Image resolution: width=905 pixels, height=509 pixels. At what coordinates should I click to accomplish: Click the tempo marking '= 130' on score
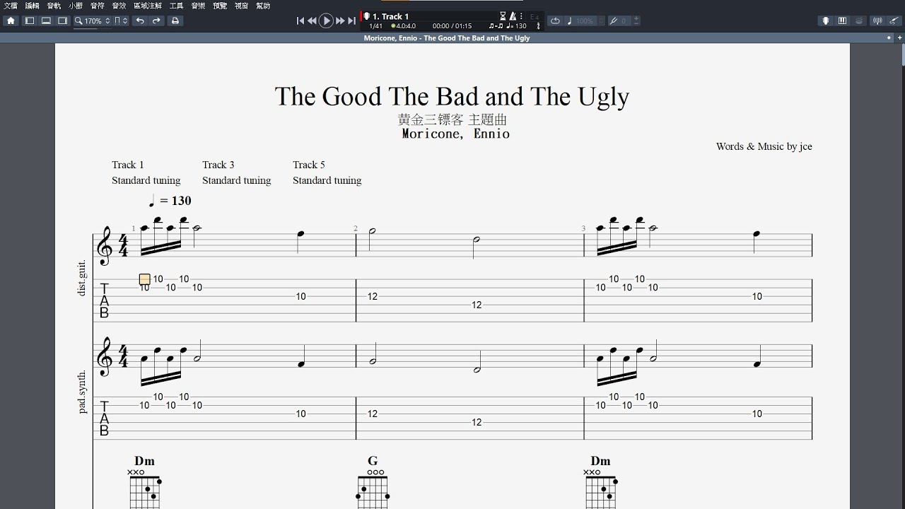[x=170, y=201]
